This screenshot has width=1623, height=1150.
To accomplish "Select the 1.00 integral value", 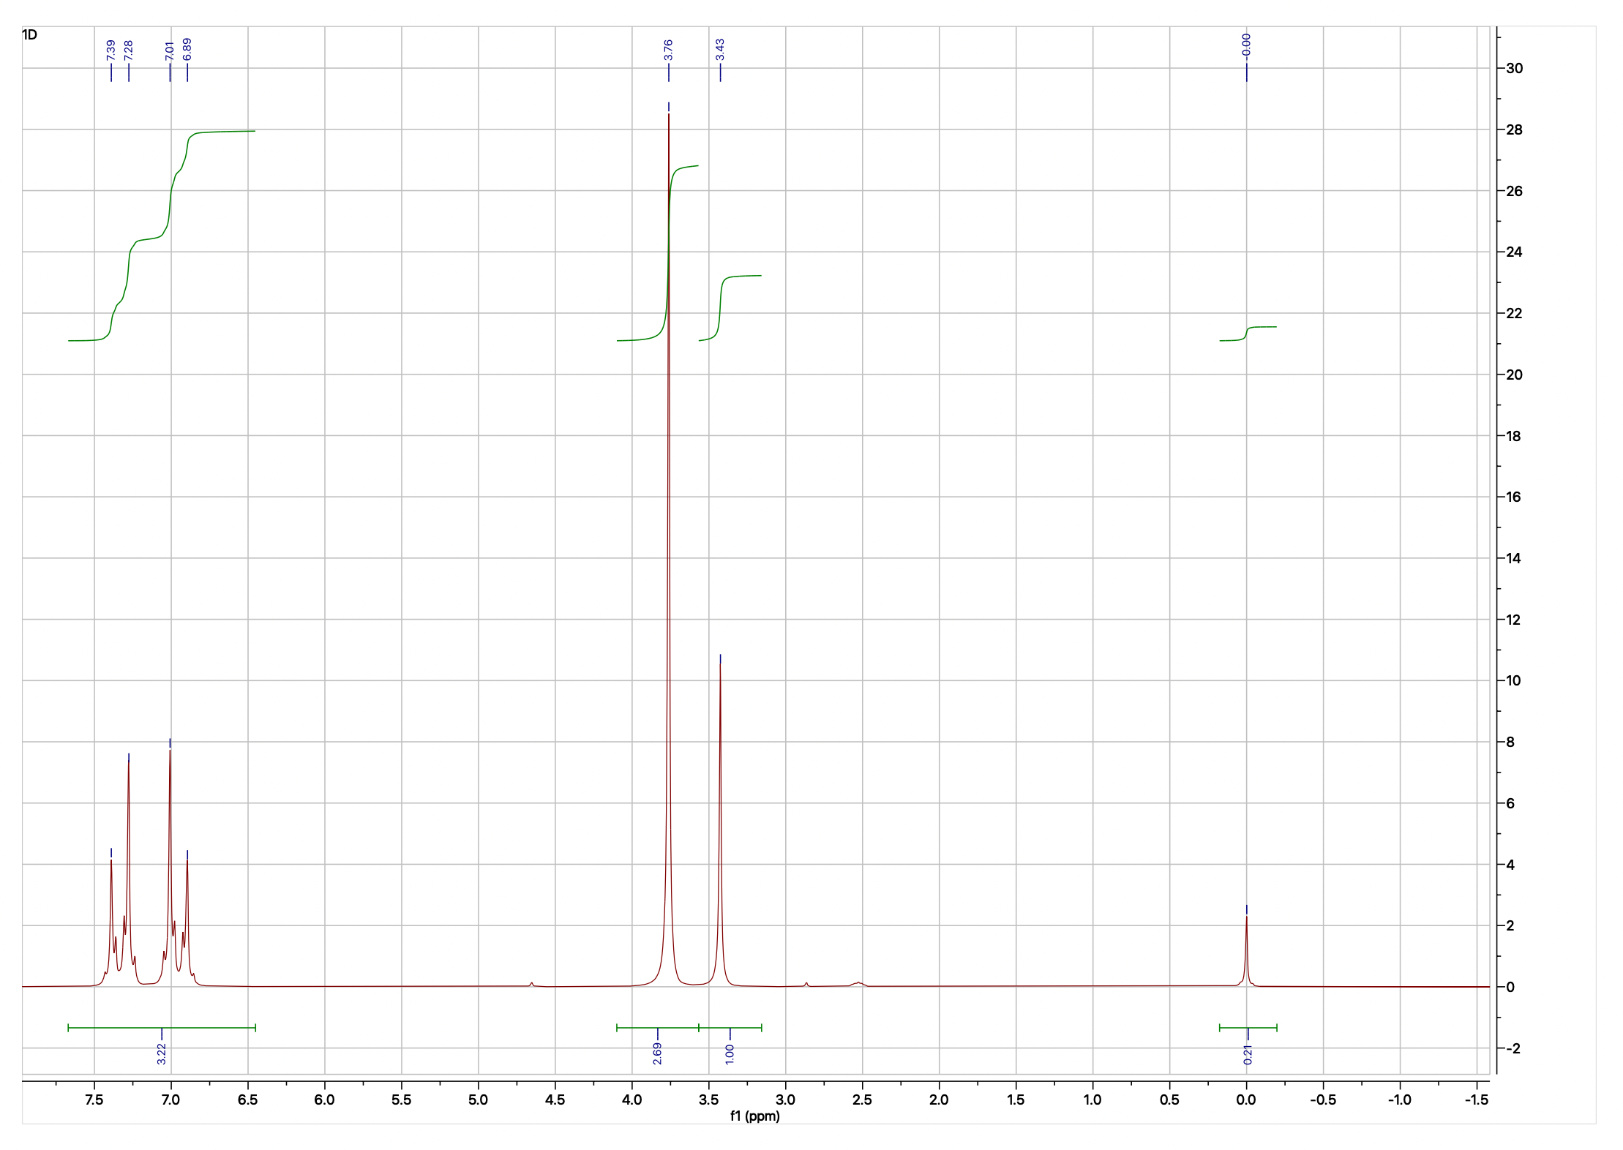I will click(730, 1053).
